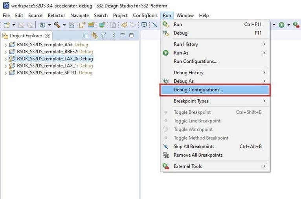This screenshot has height=199, width=301.
Task: Expand the RSDK_S32DS_template_A53 project
Action: tap(6, 45)
